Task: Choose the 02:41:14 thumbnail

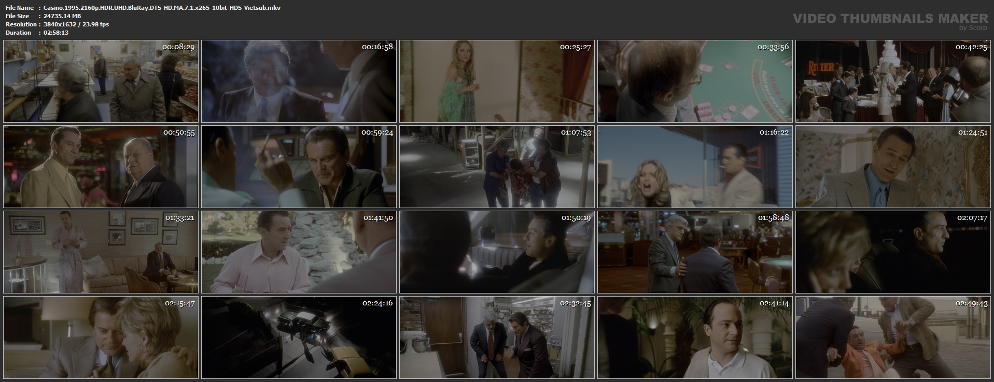Action: click(695, 337)
